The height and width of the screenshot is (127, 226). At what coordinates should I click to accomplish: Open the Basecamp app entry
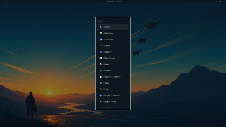point(113,33)
